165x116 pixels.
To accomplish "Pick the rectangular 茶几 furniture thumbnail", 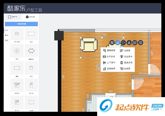I will pyautogui.click(x=31, y=34).
